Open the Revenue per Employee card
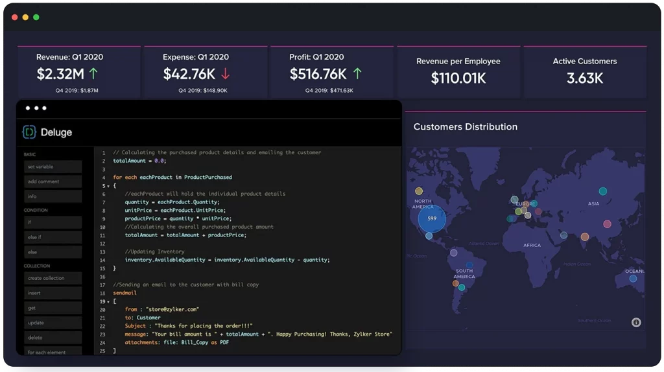The width and height of the screenshot is (664, 372). [458, 70]
